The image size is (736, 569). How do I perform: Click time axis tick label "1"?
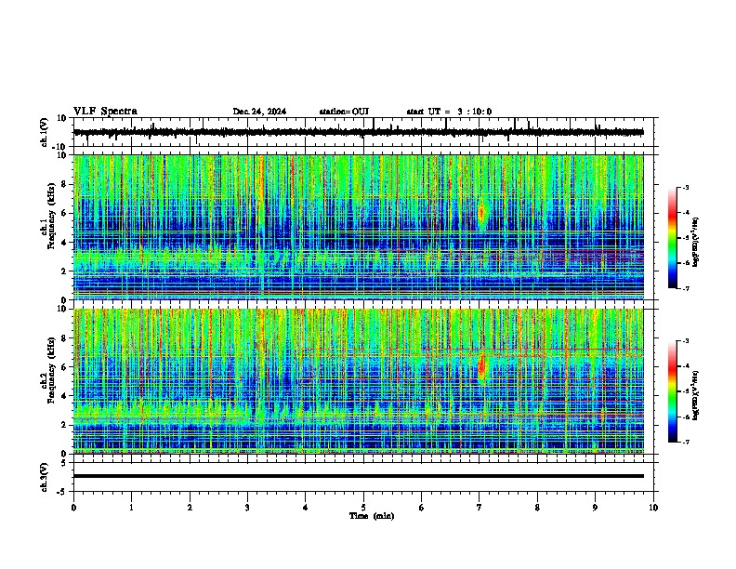(x=131, y=508)
